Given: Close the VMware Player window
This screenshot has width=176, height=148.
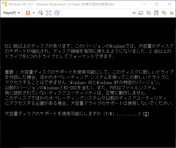Looking at the screenshot, I should point(169,4).
